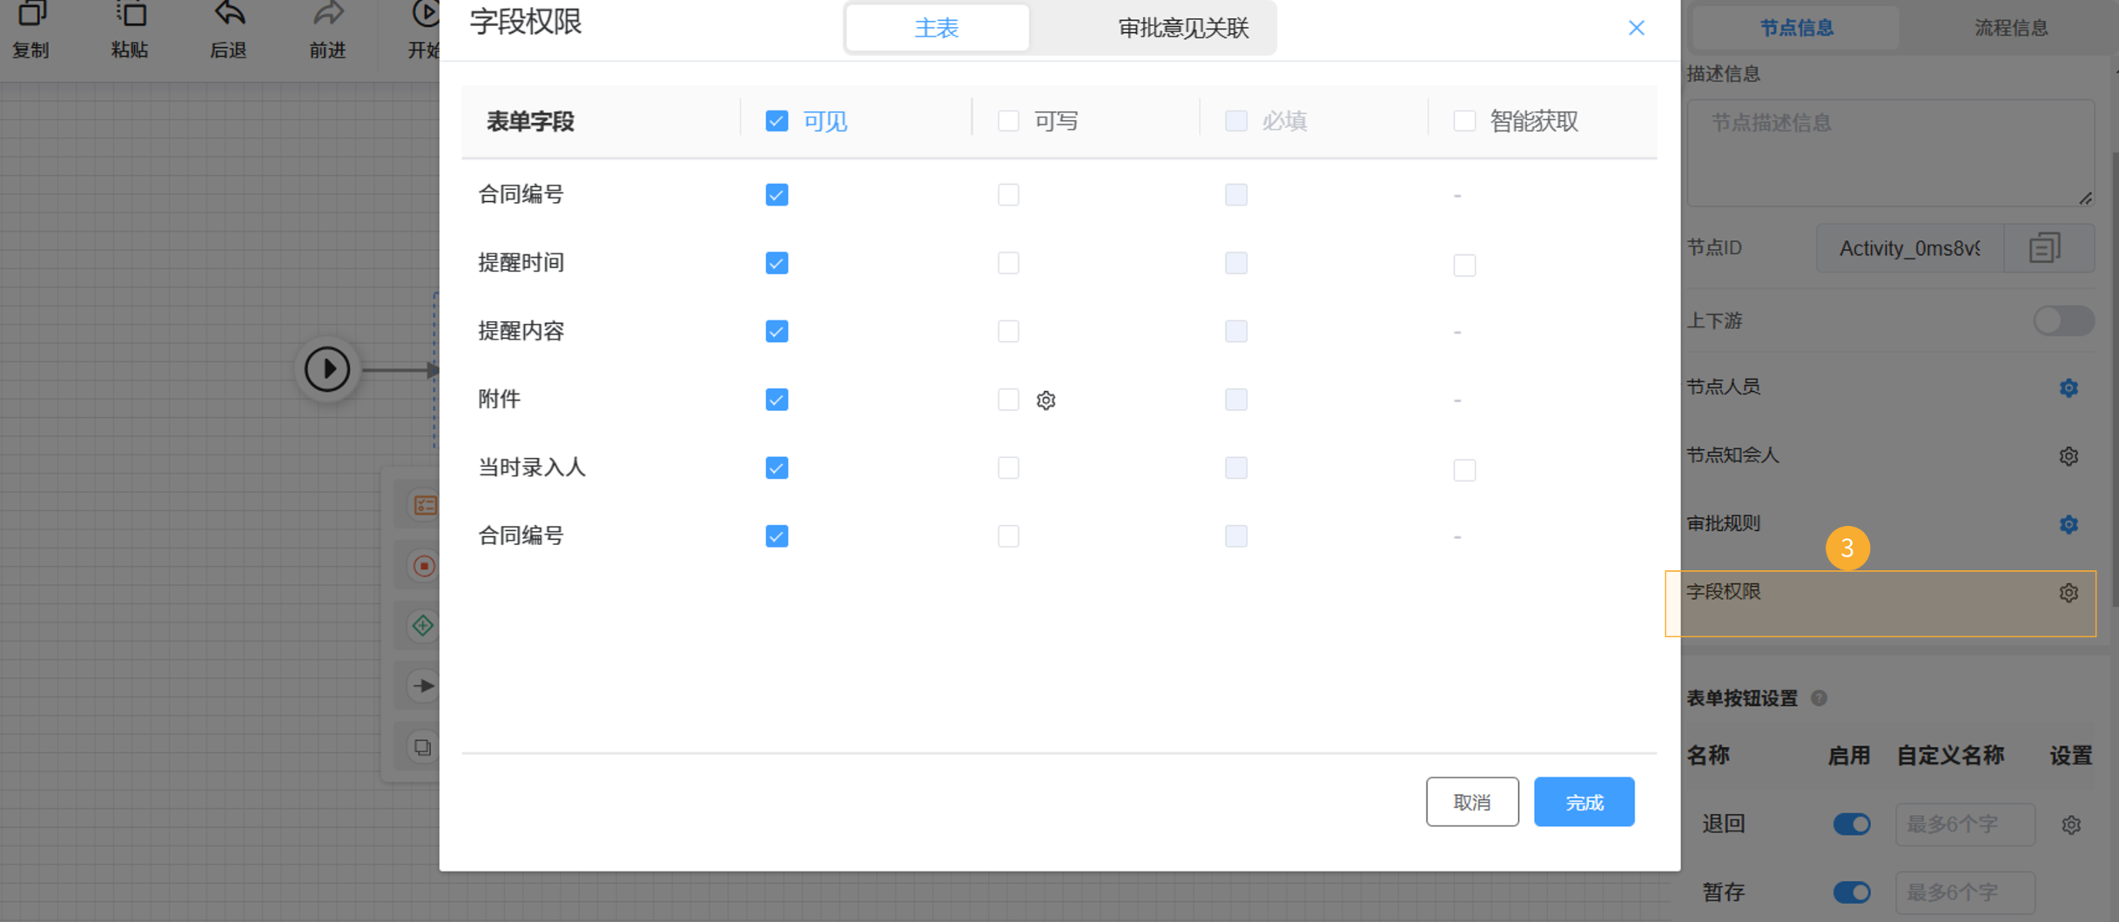The height and width of the screenshot is (922, 2119).
Task: Click the 提醒内容 field name
Action: [521, 332]
